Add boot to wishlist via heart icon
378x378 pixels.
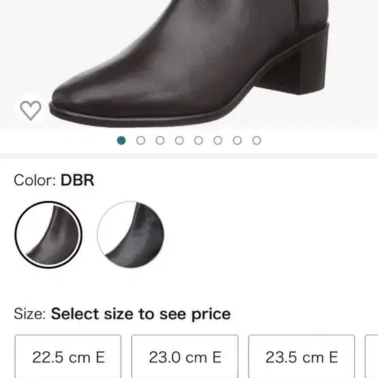tap(31, 110)
